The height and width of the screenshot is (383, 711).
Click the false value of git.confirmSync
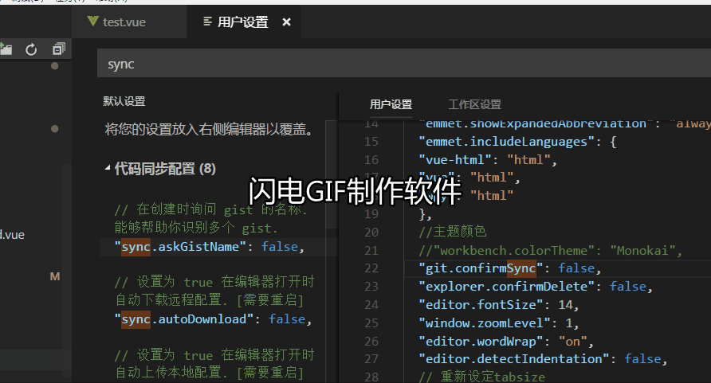[575, 268]
